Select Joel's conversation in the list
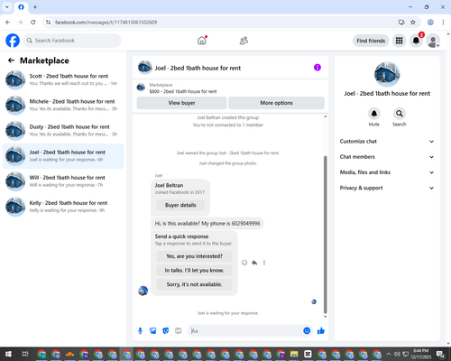 63,156
